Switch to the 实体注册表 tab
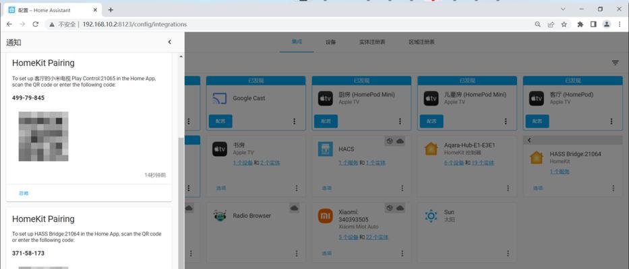The width and height of the screenshot is (629, 269). (x=372, y=42)
